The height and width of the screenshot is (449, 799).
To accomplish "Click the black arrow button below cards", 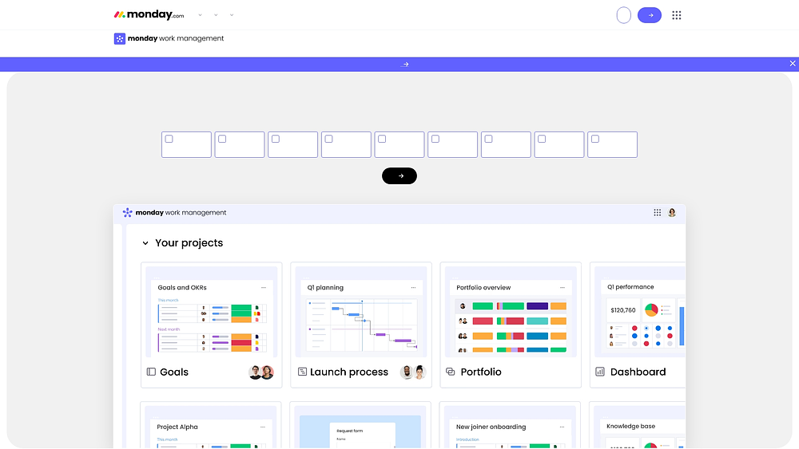I will click(x=399, y=176).
